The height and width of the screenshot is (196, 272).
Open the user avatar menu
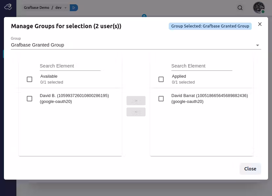coord(259,8)
